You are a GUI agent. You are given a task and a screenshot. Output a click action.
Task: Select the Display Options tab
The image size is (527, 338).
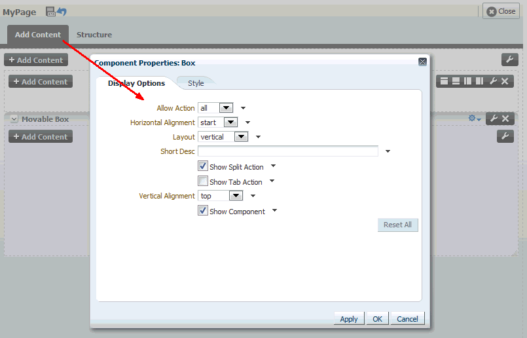click(136, 83)
